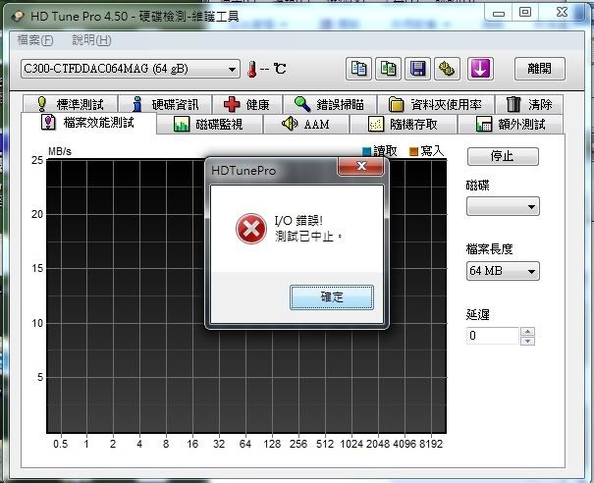Click the 延遲 delay input field
The image size is (594, 483).
[493, 336]
